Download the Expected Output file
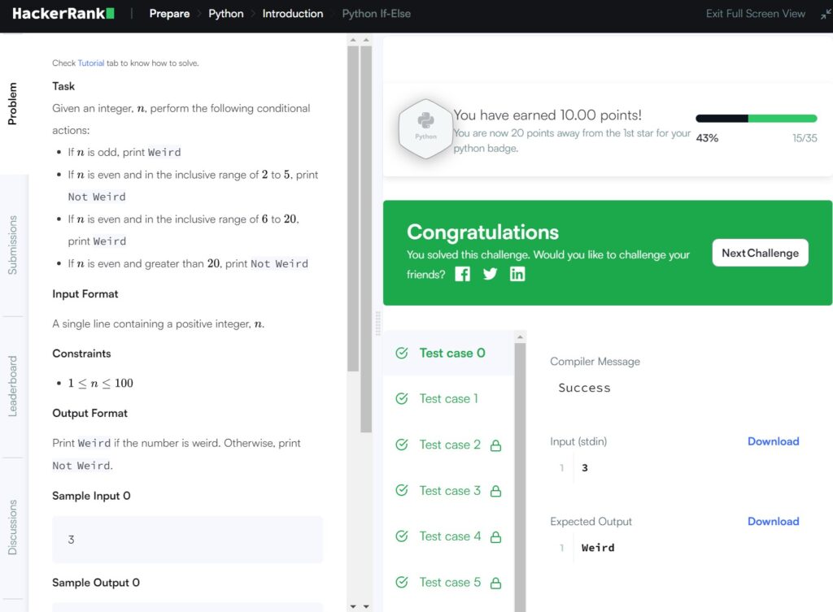The width and height of the screenshot is (833, 612). [773, 521]
